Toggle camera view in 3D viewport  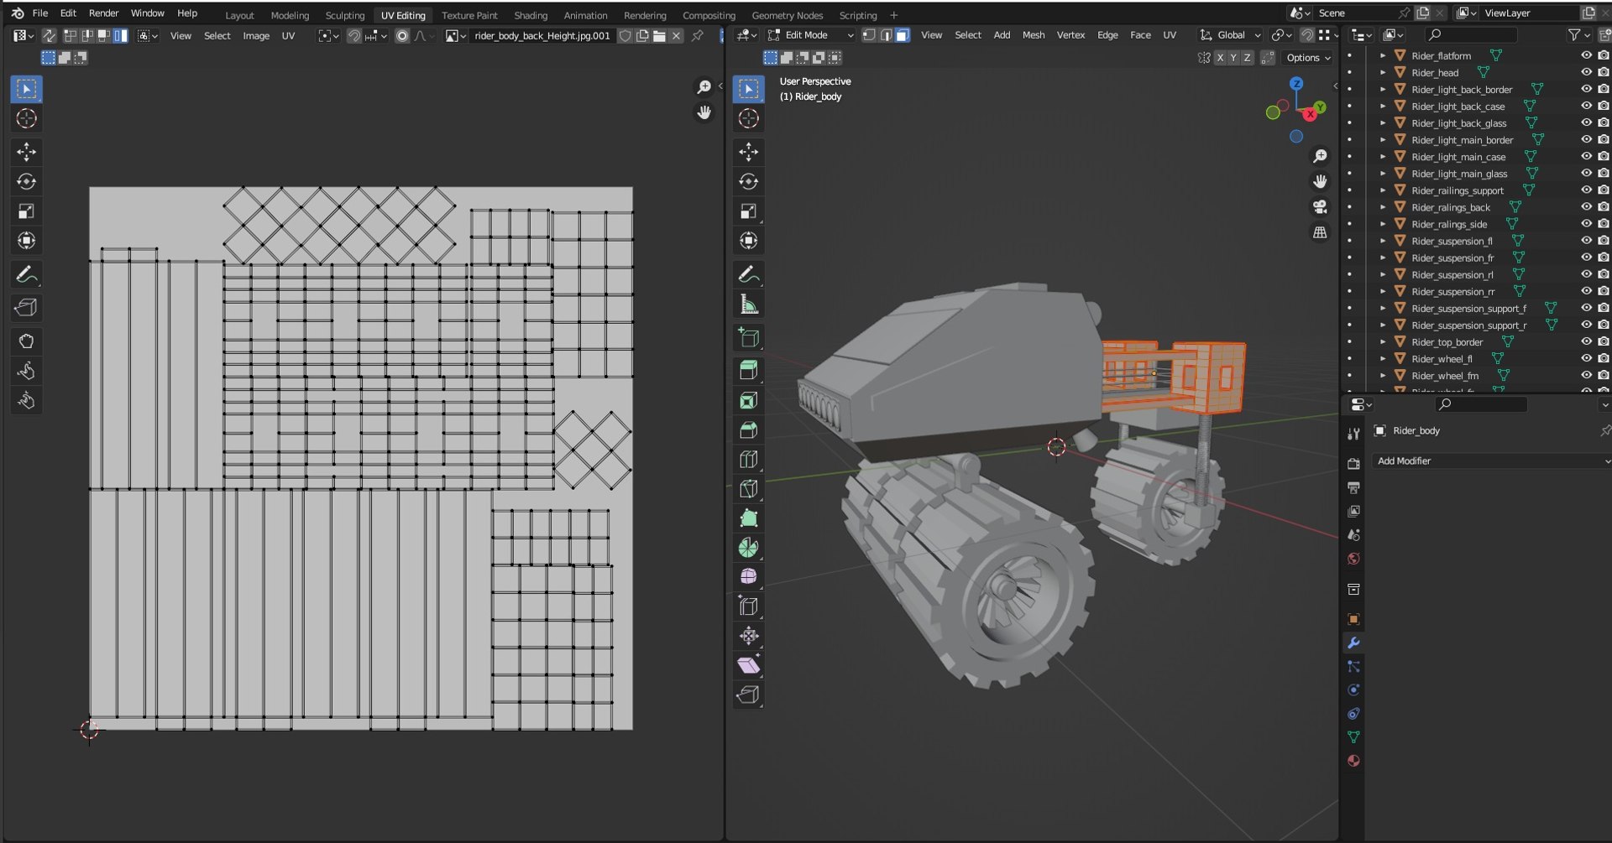[x=1320, y=207]
